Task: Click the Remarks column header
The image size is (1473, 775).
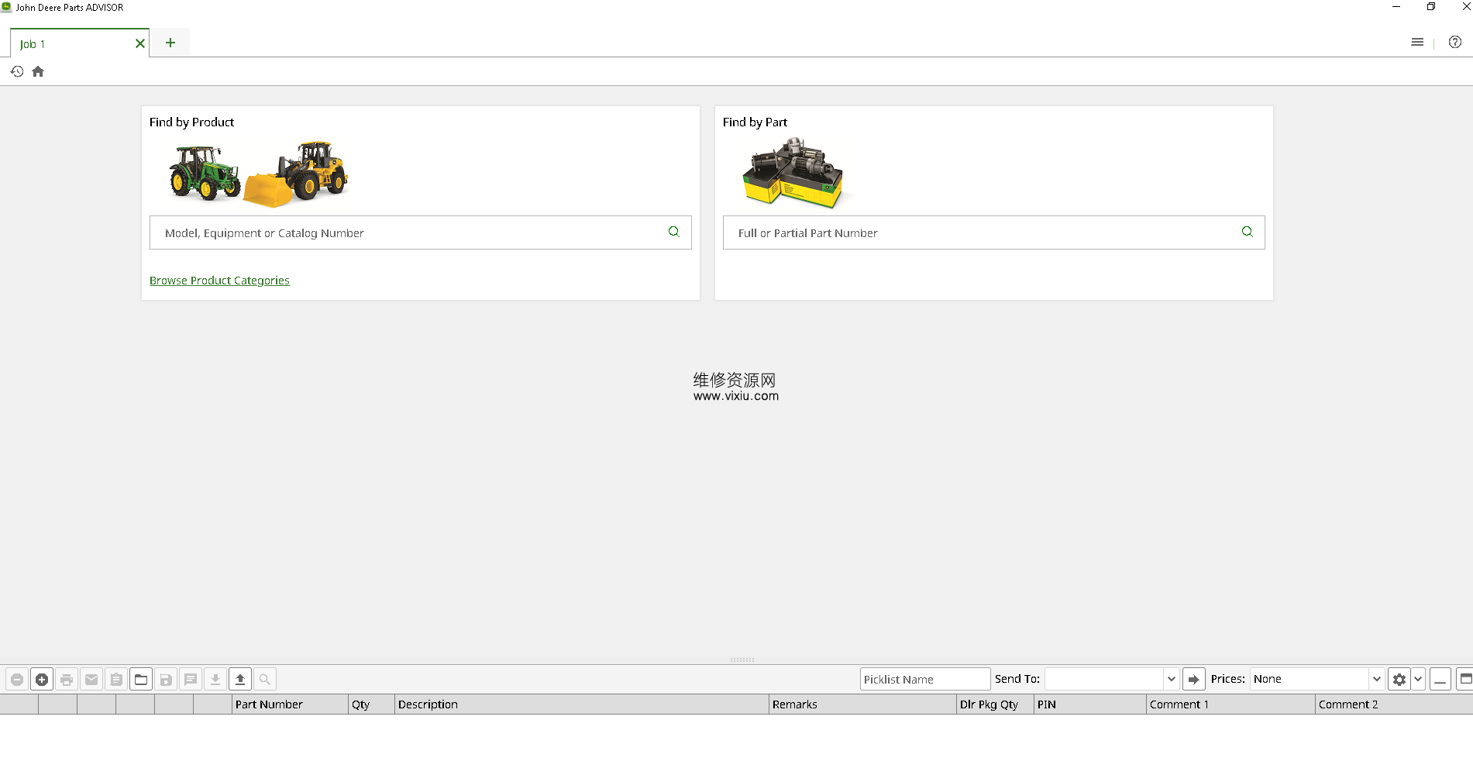Action: pyautogui.click(x=863, y=704)
